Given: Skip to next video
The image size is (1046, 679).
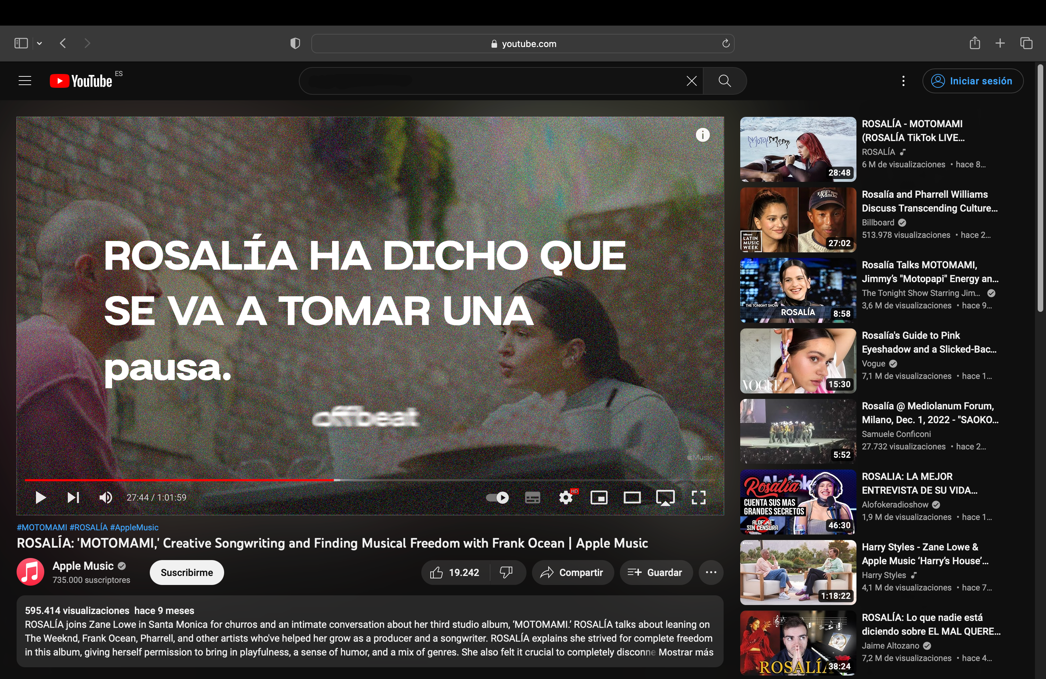Looking at the screenshot, I should (x=73, y=497).
